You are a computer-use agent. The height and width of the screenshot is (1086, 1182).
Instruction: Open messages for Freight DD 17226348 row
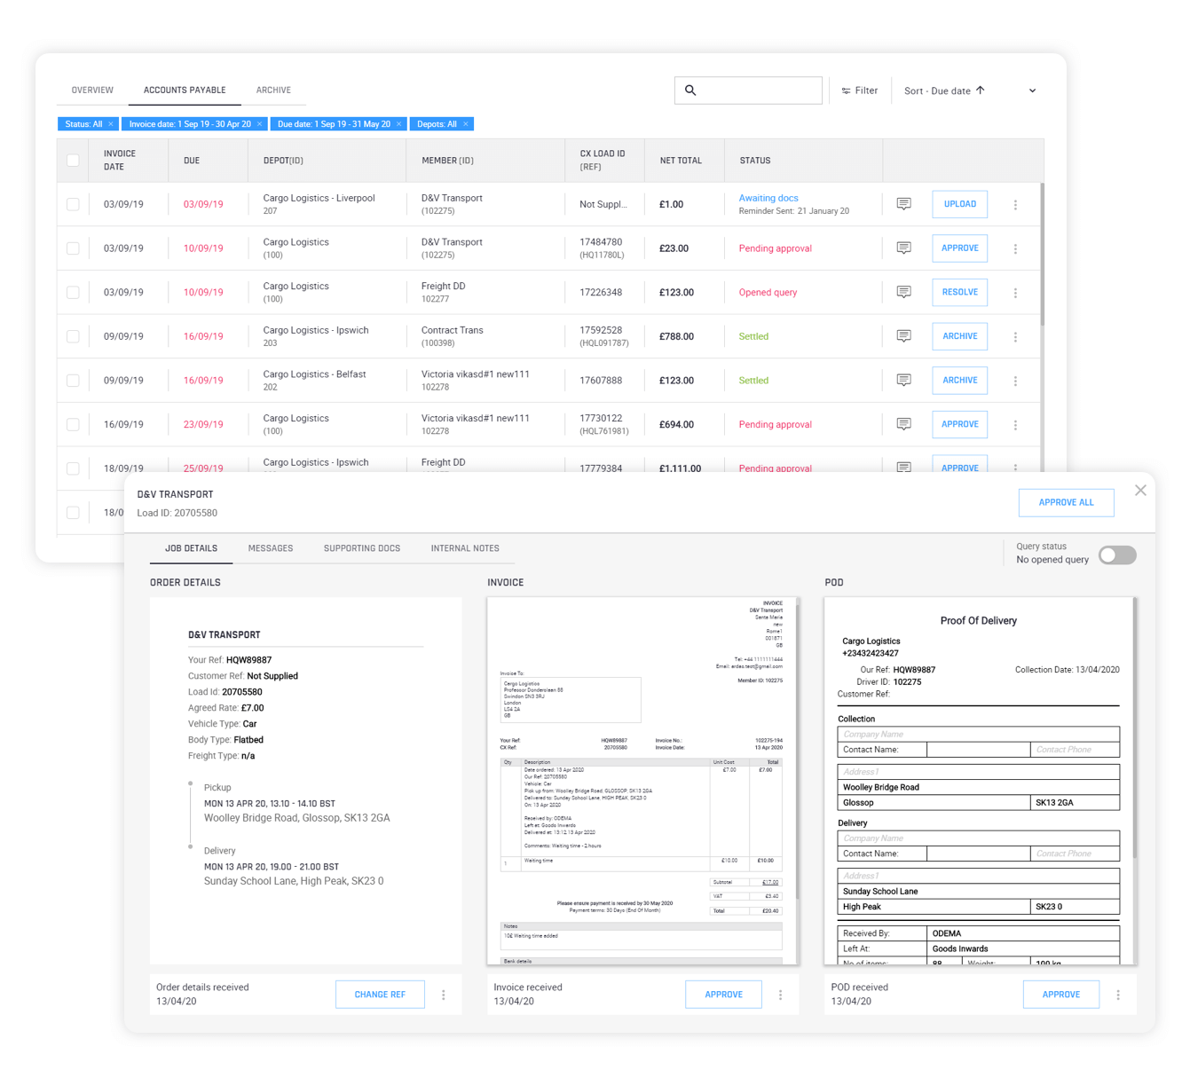tap(903, 292)
